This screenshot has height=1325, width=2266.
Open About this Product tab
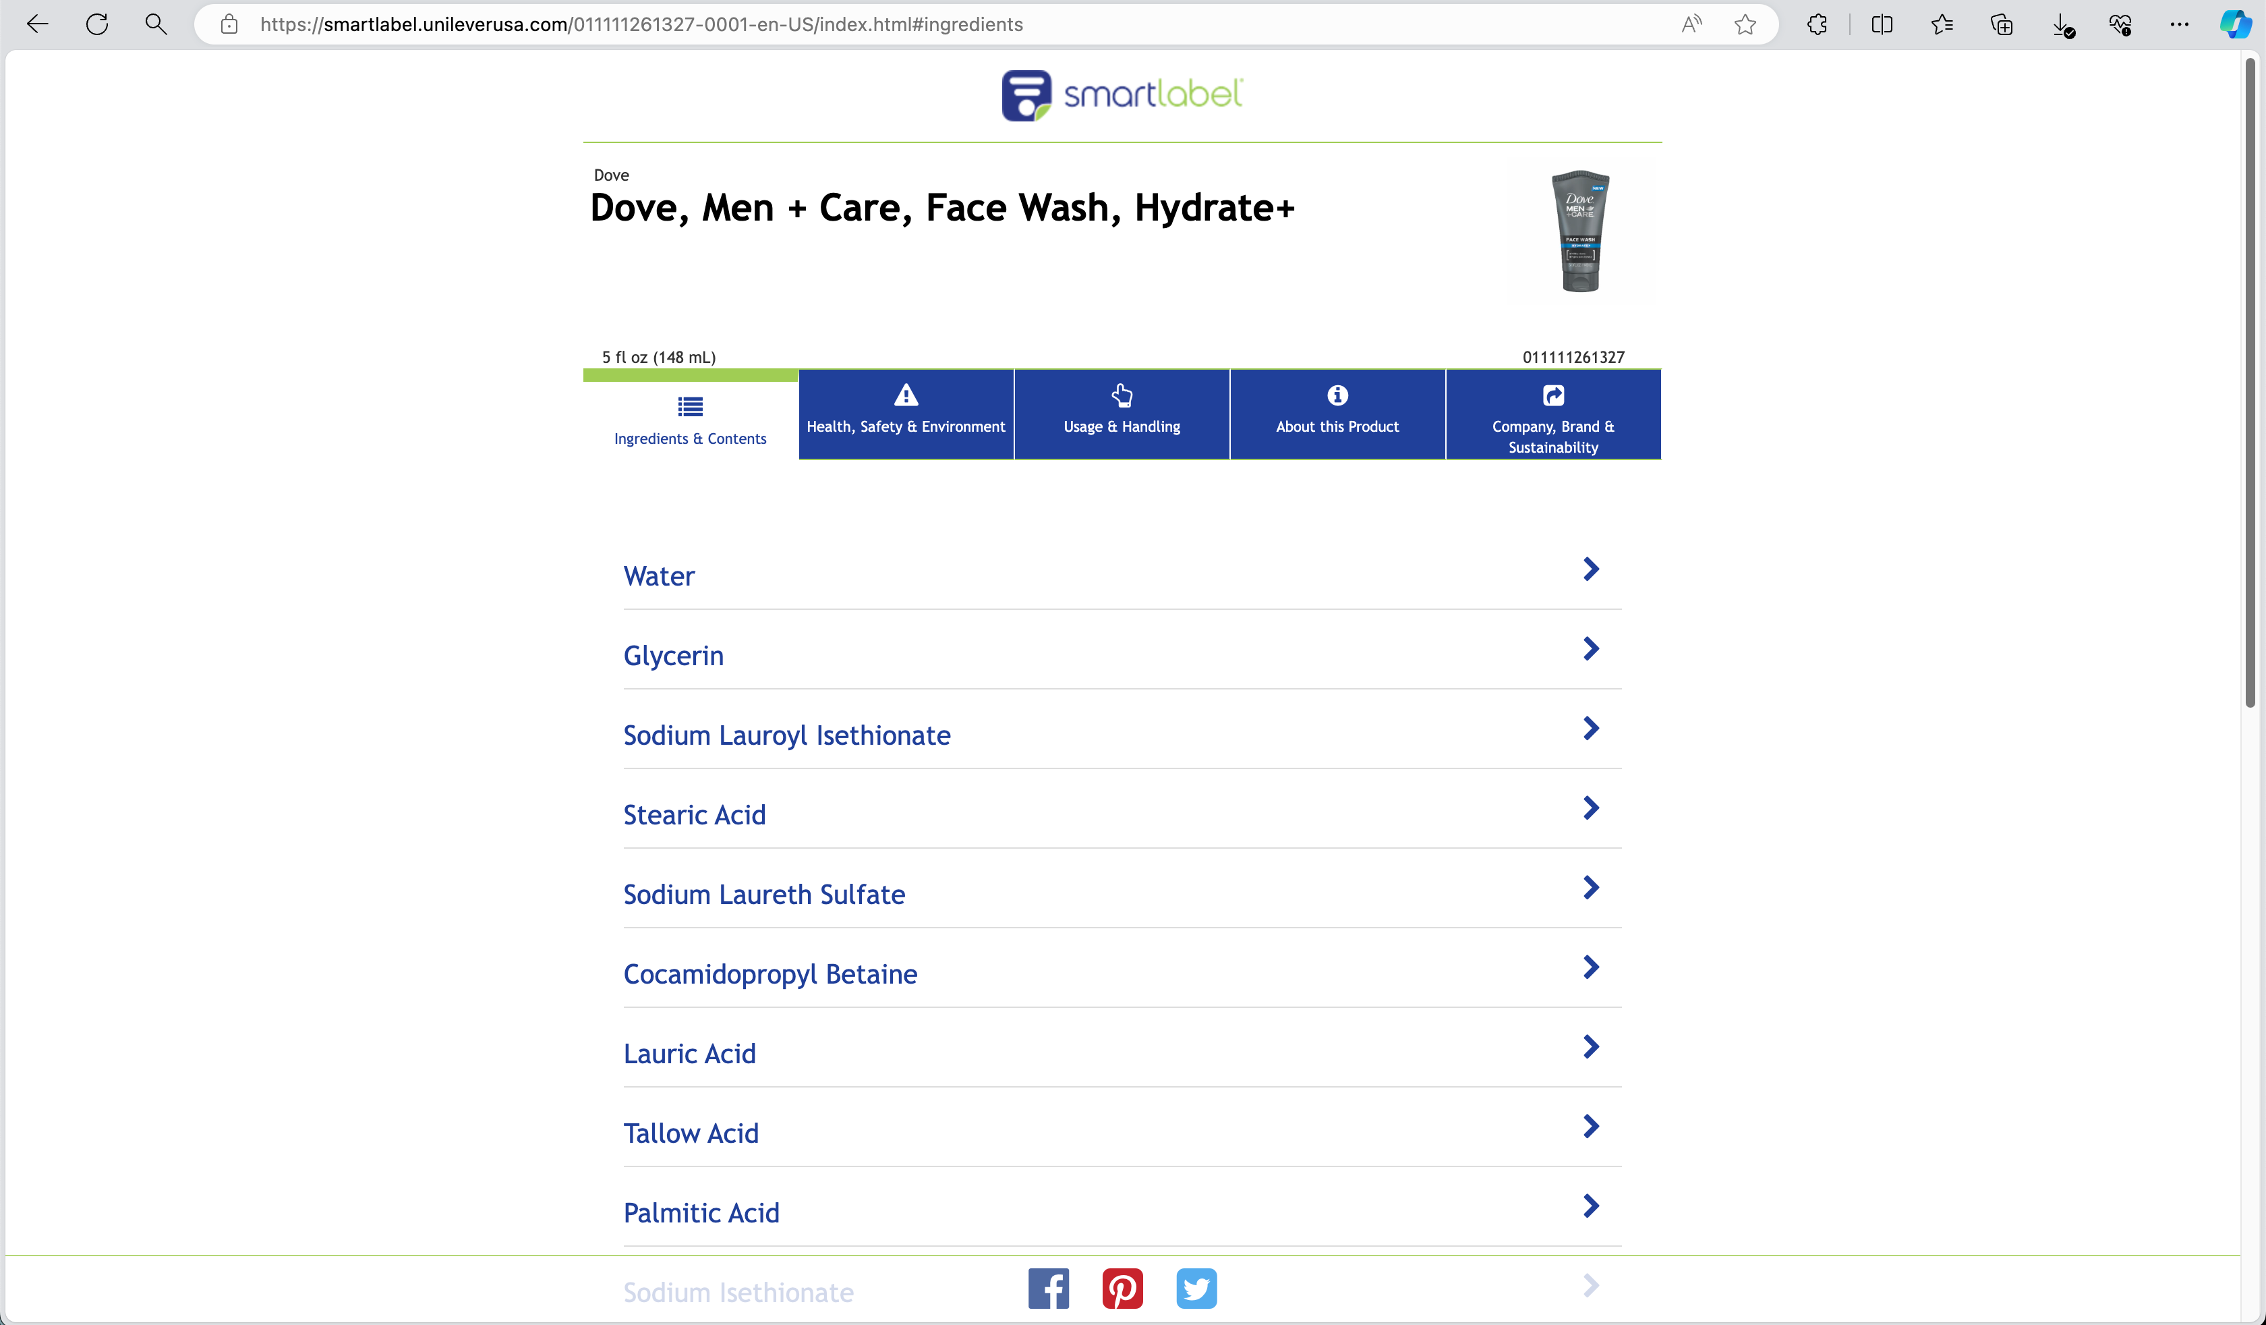(1337, 414)
